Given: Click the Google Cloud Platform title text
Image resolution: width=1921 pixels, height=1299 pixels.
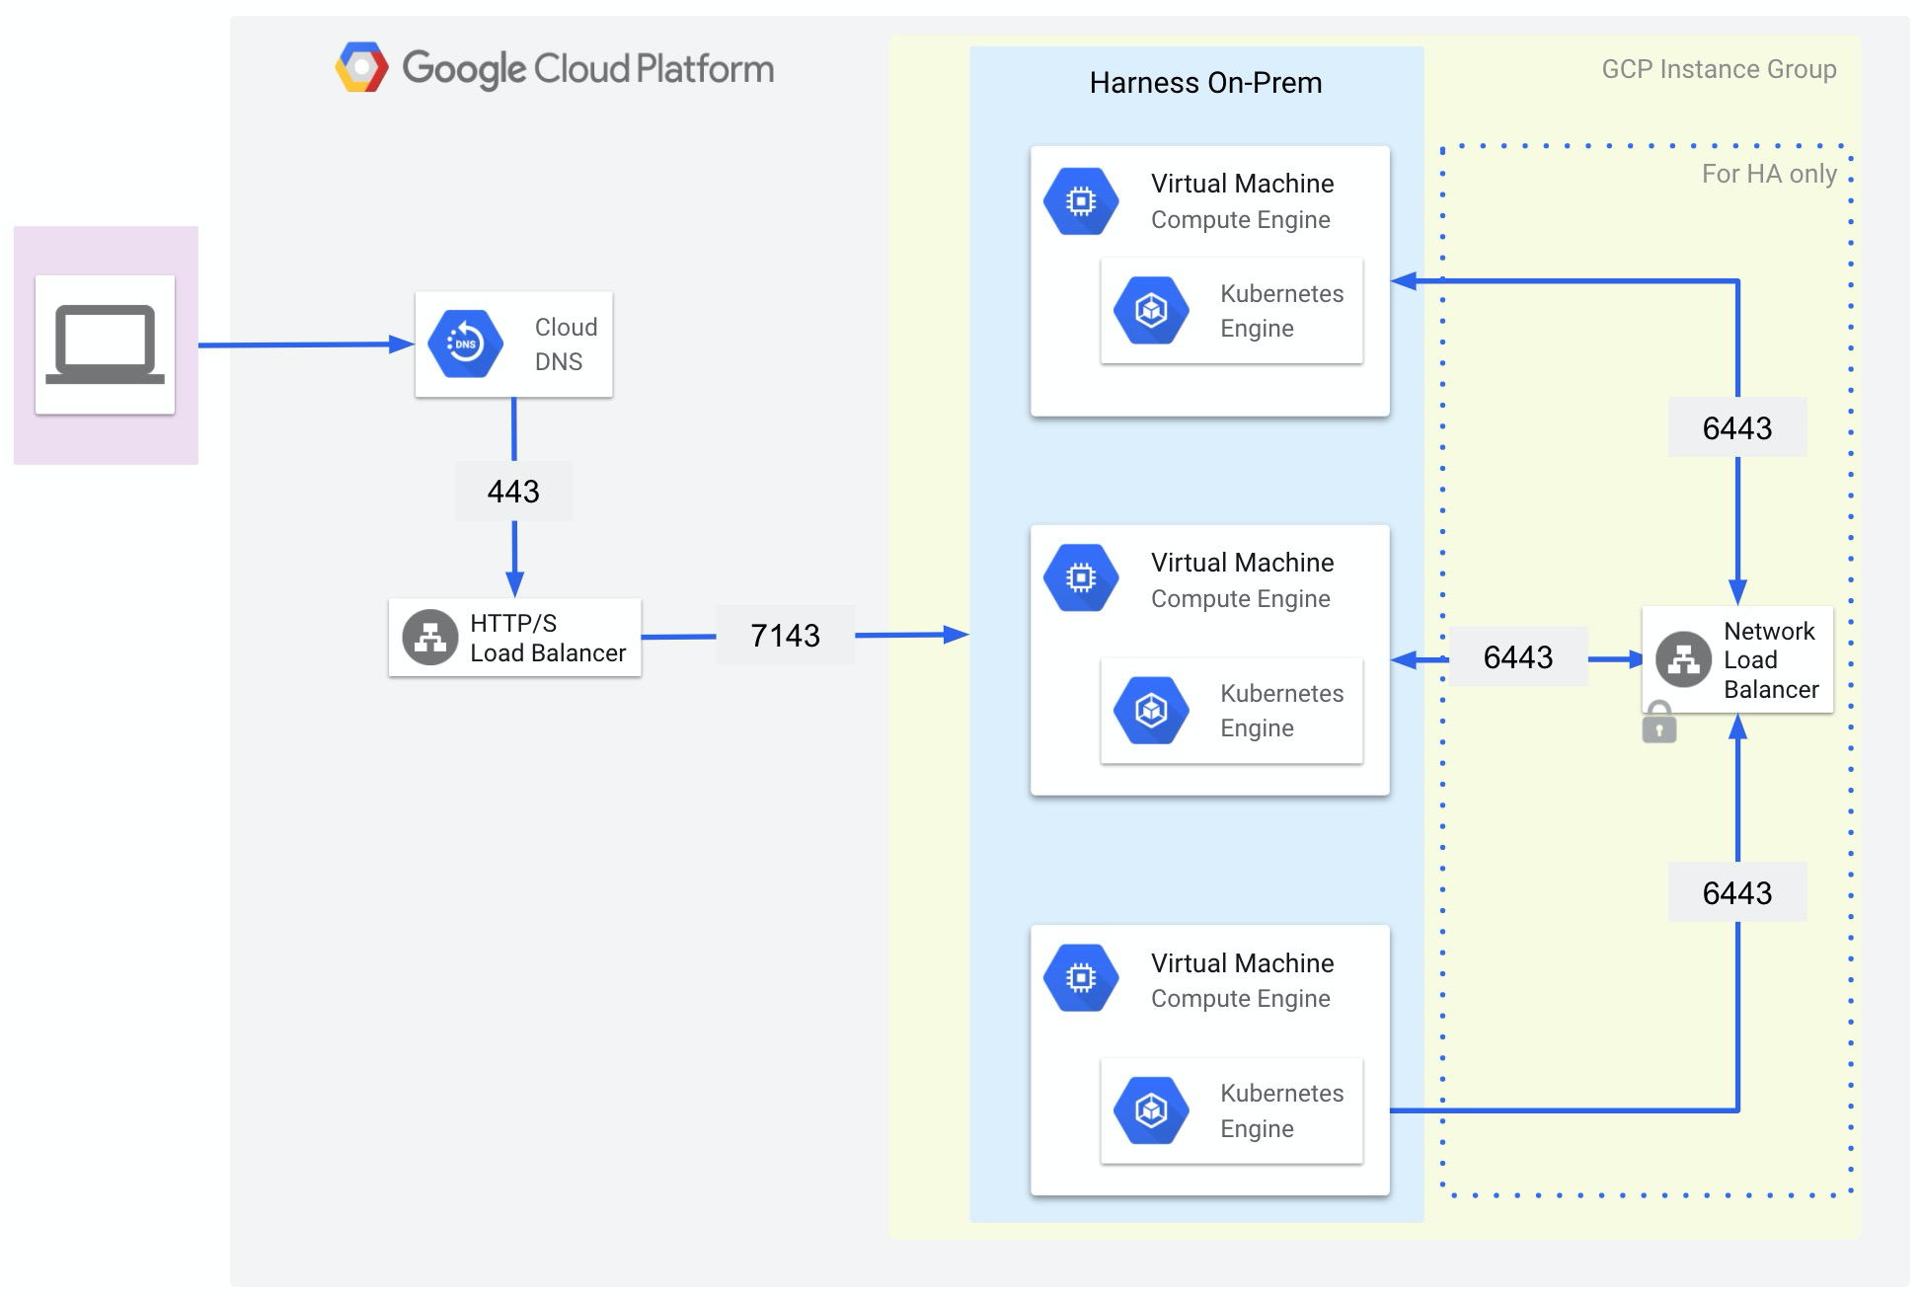Looking at the screenshot, I should pyautogui.click(x=588, y=69).
